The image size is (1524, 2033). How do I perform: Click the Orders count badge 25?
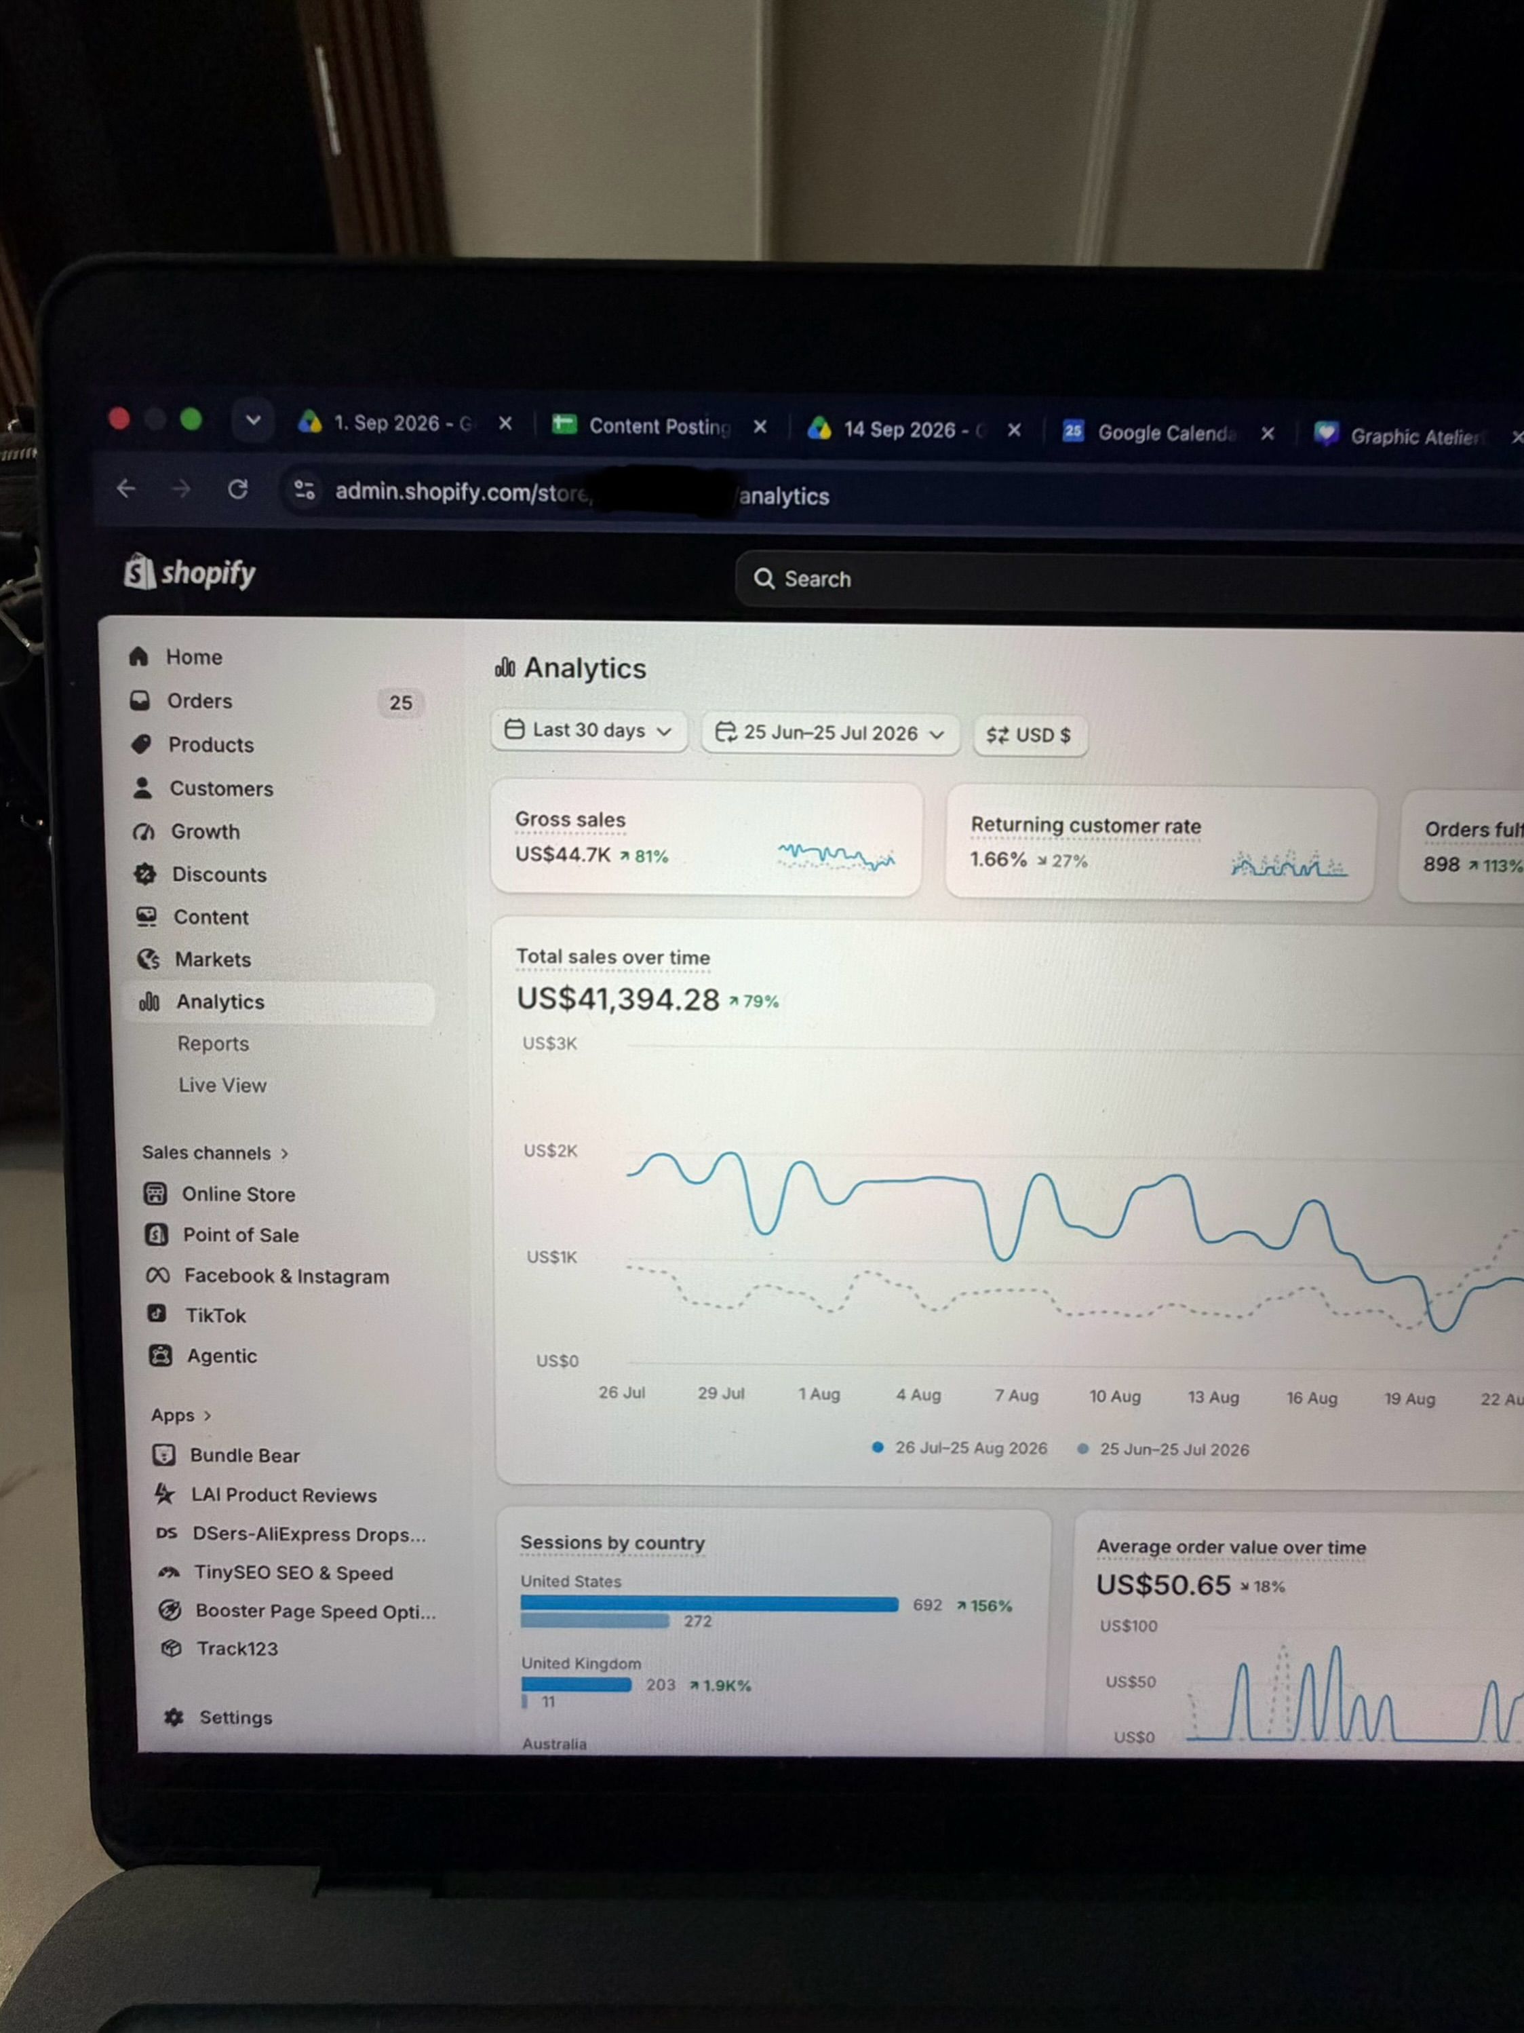(x=401, y=702)
